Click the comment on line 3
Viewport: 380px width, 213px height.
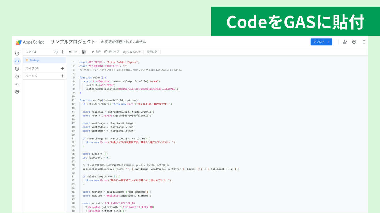tap(132, 70)
